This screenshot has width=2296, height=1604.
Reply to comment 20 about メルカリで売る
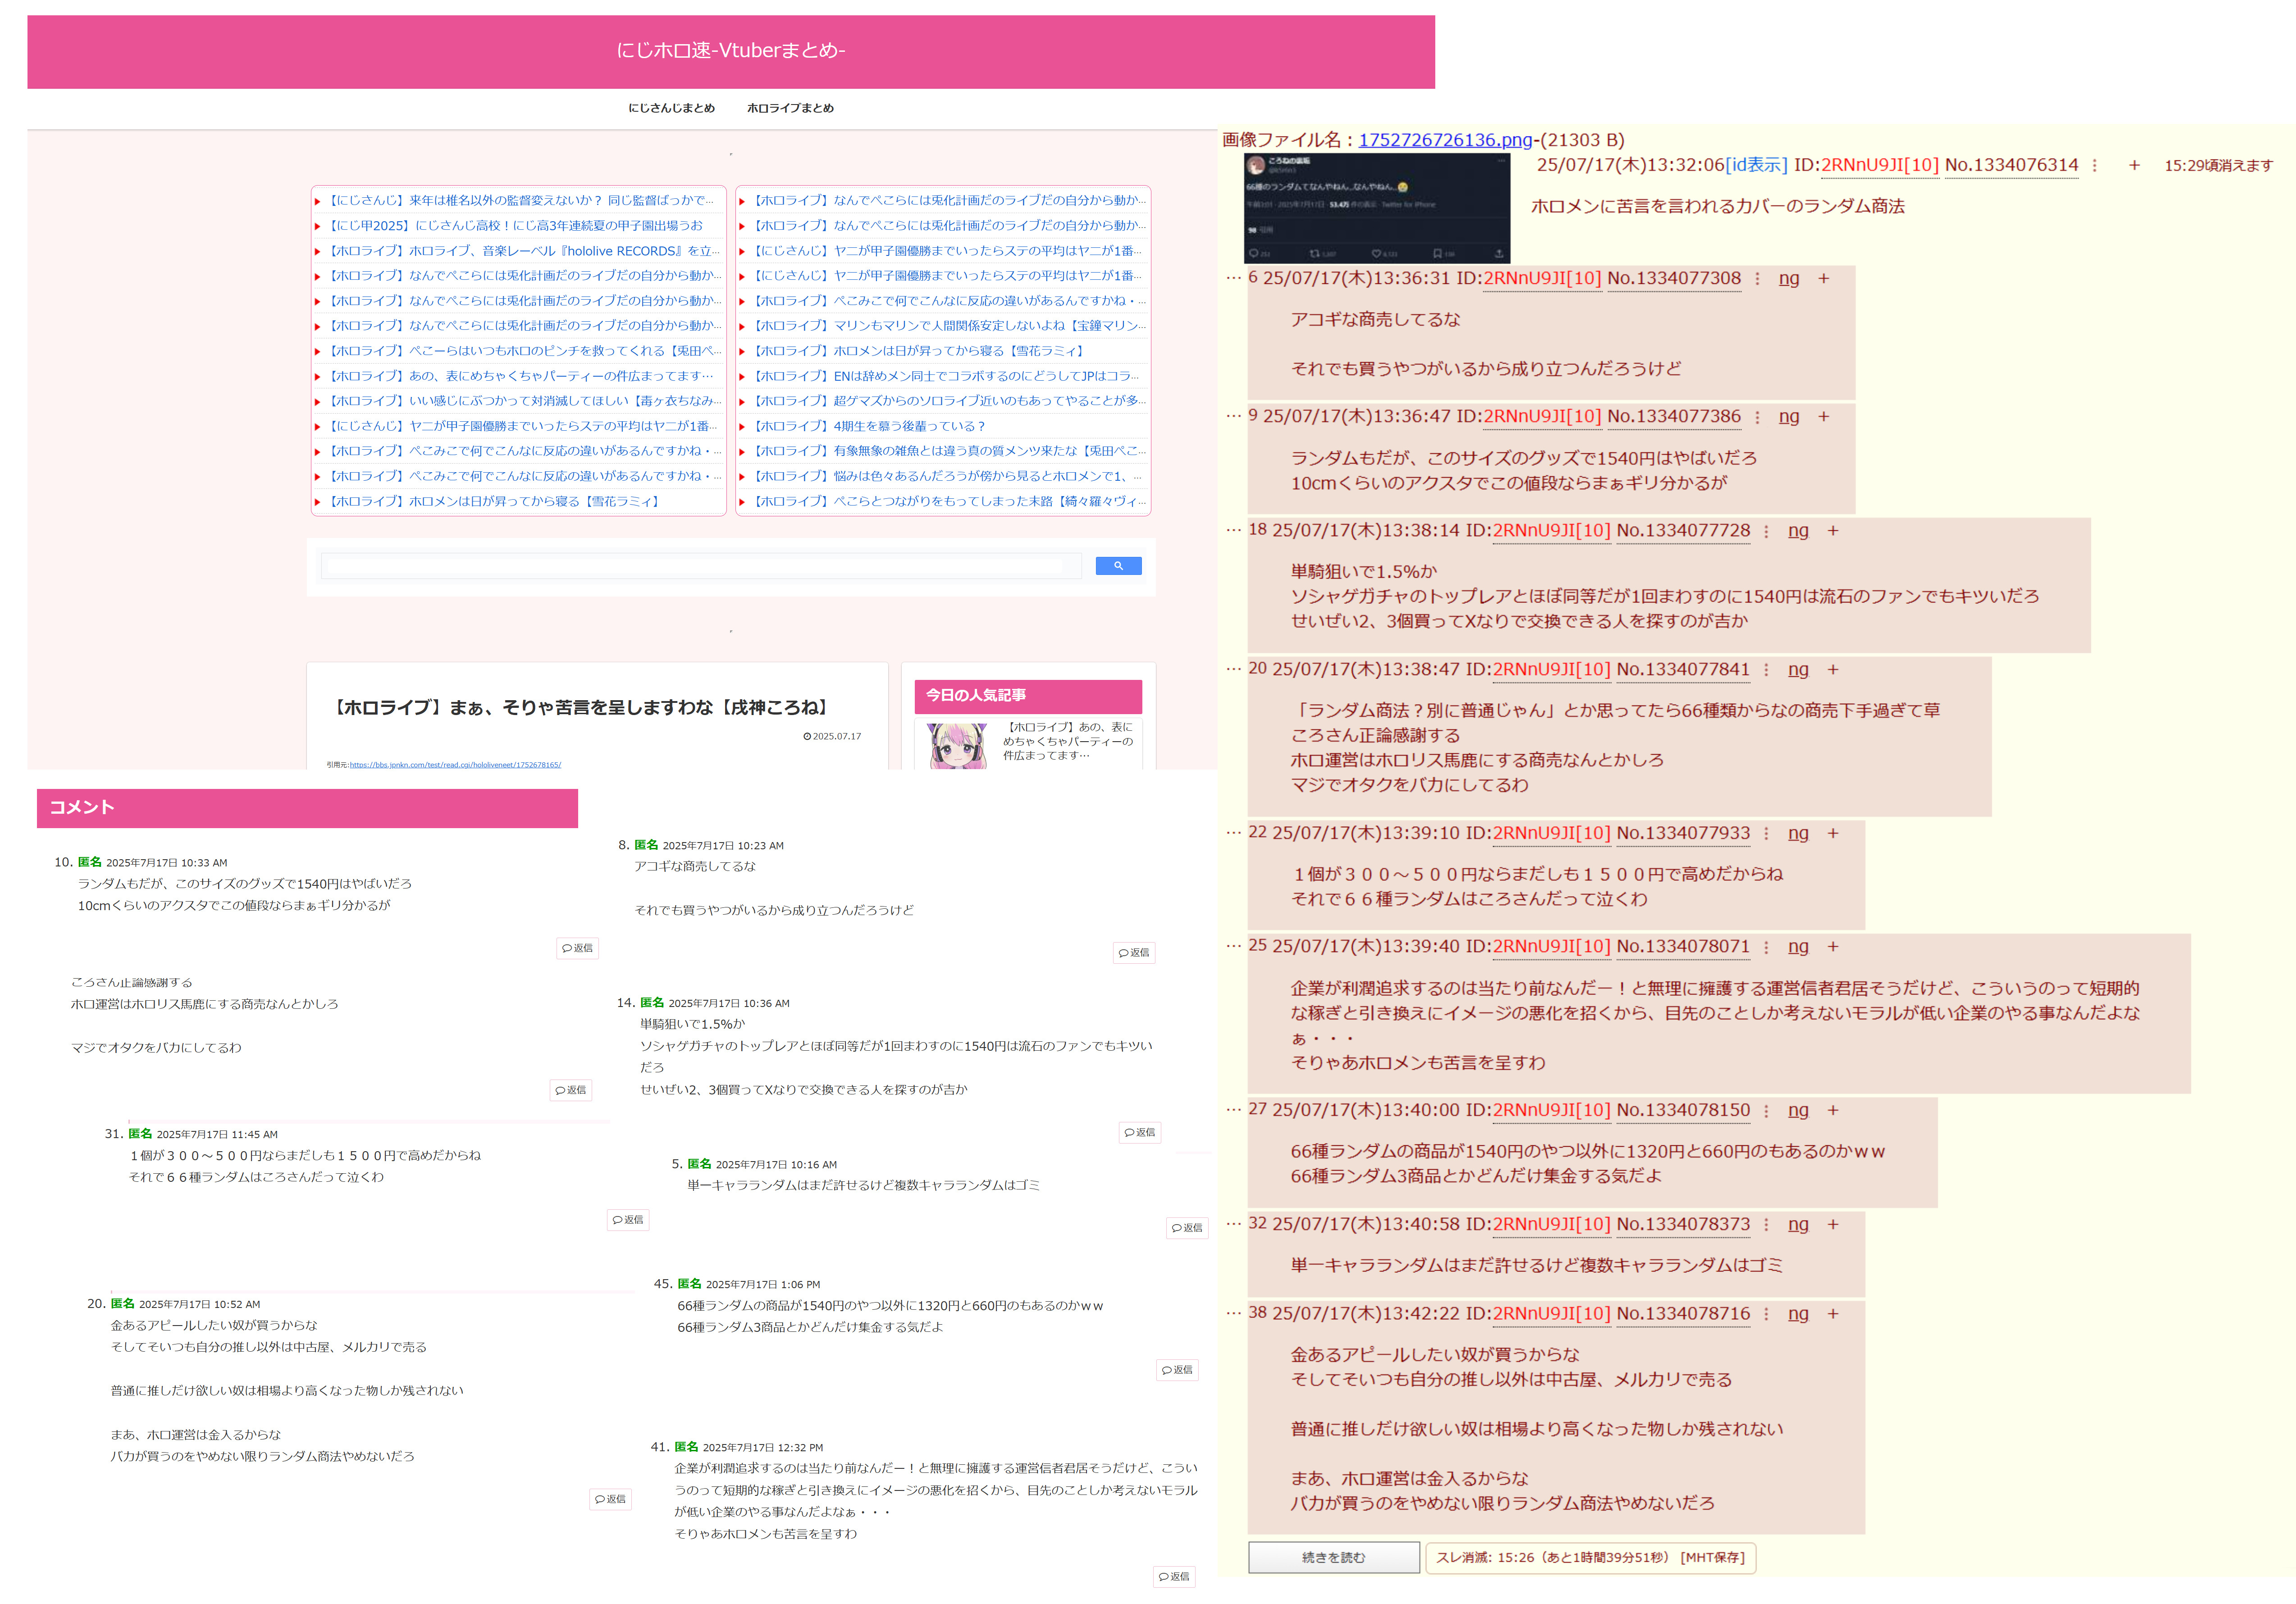(610, 1499)
